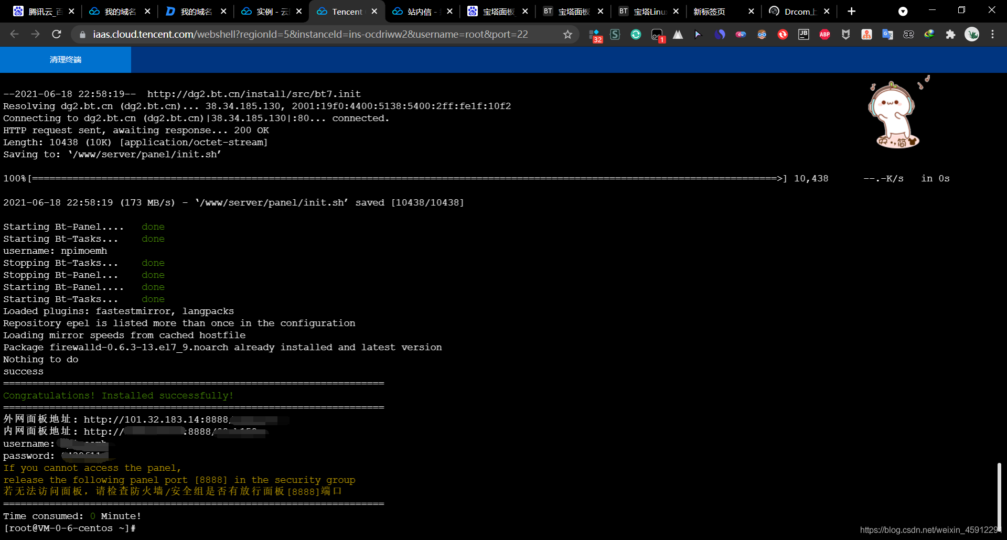Open the Google Translate extension

click(887, 35)
